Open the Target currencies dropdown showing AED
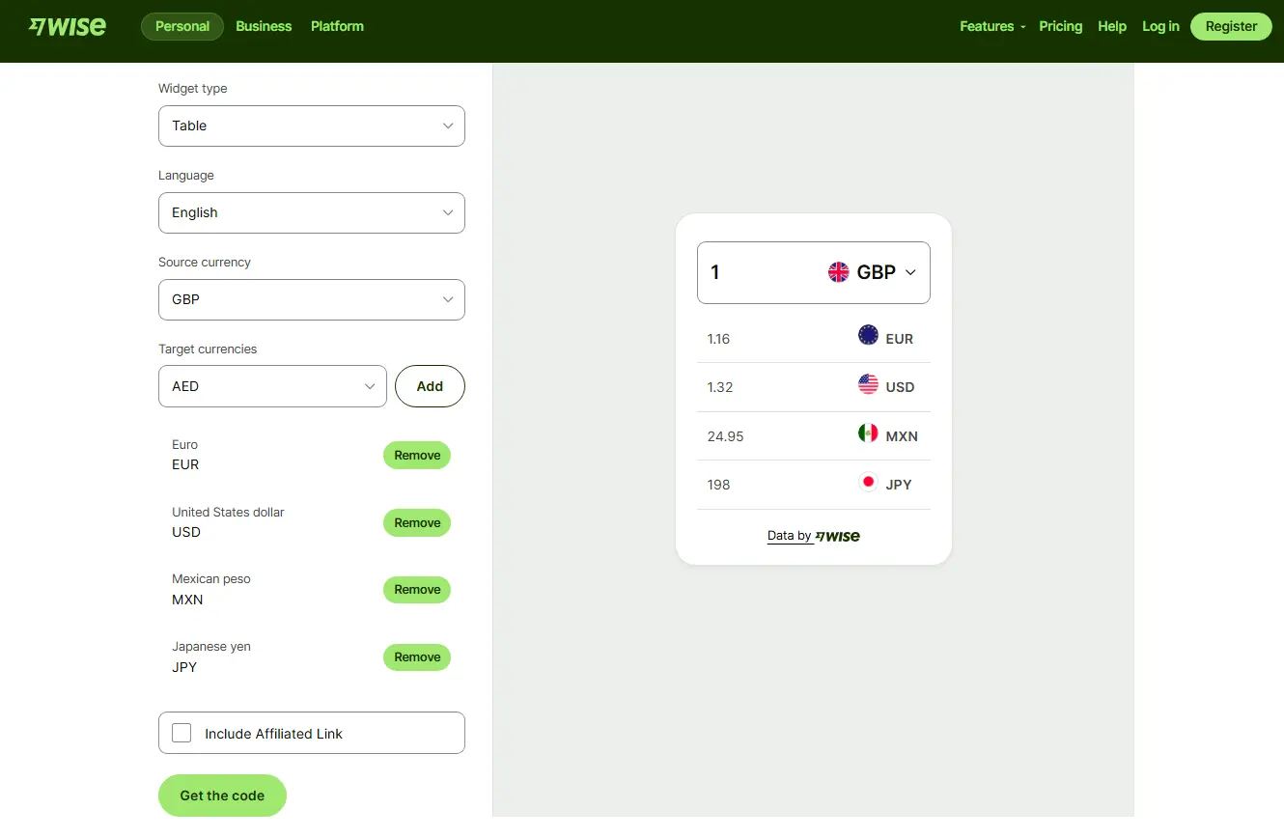The width and height of the screenshot is (1284, 838). tap(272, 386)
